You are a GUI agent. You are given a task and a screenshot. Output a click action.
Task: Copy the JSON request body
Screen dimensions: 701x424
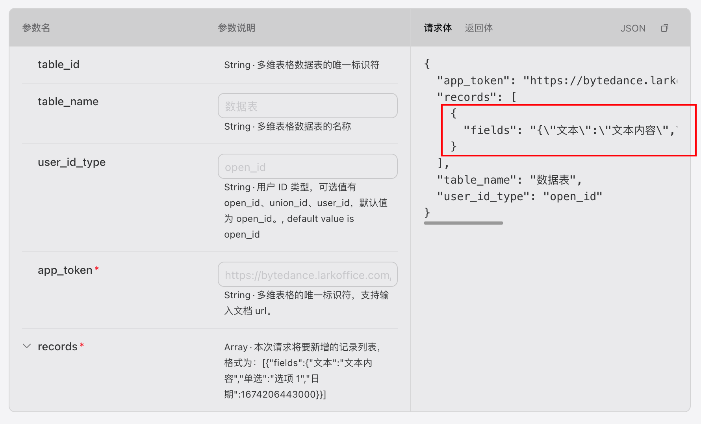pos(665,28)
